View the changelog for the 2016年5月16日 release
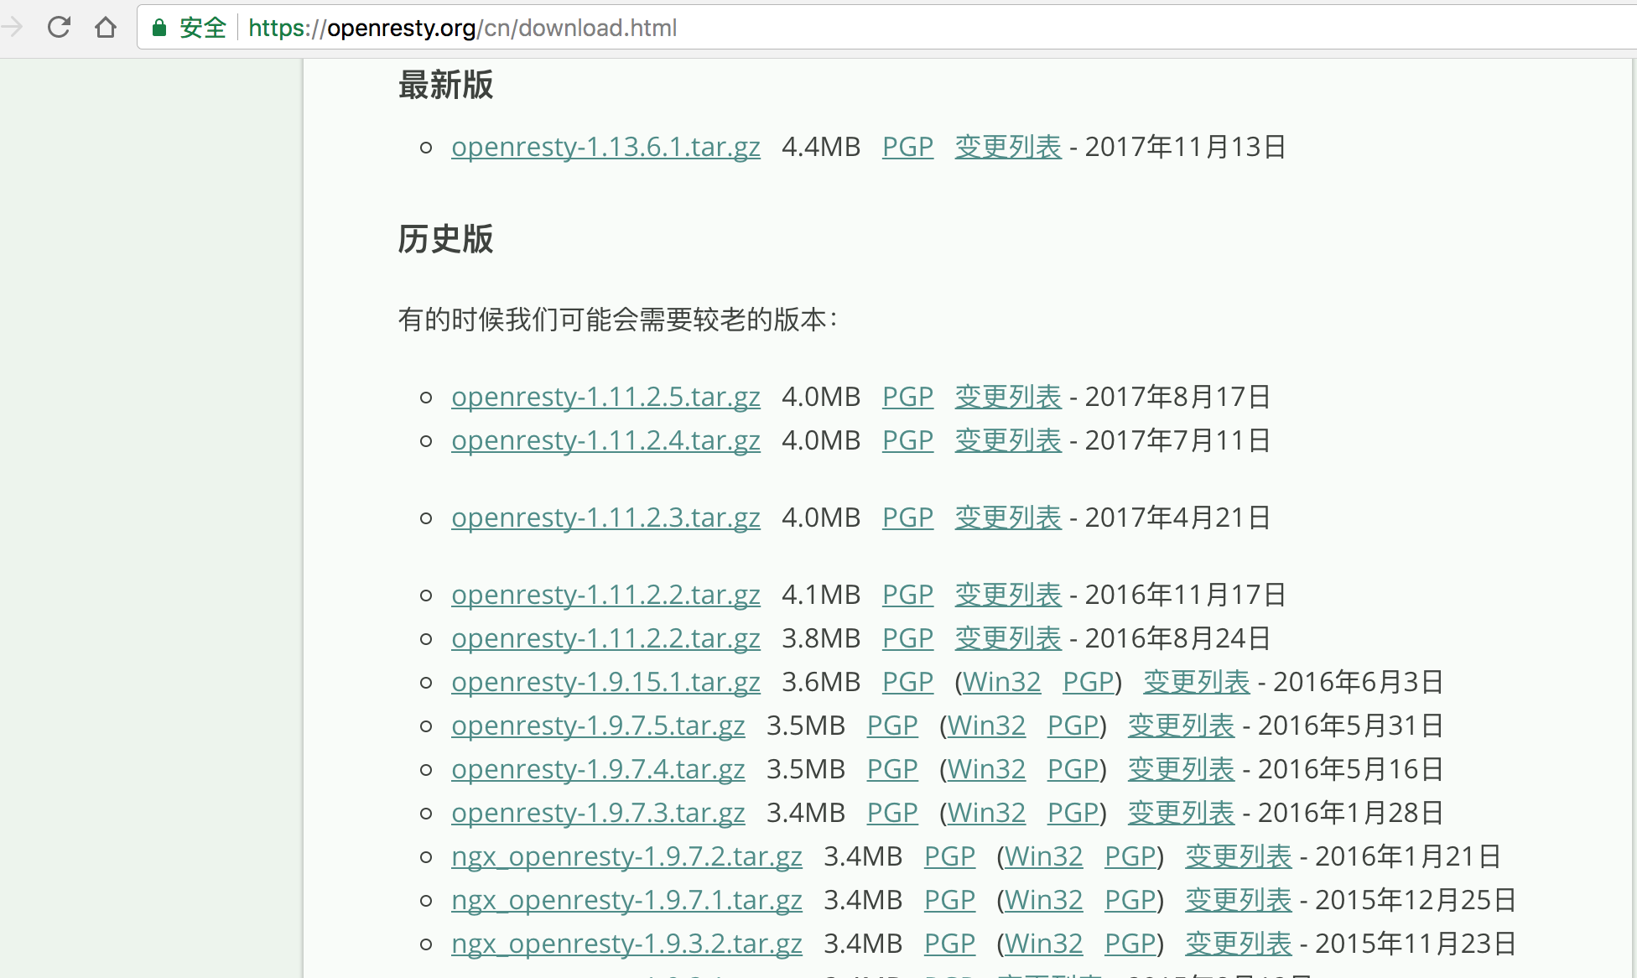The width and height of the screenshot is (1637, 978). tap(1181, 769)
